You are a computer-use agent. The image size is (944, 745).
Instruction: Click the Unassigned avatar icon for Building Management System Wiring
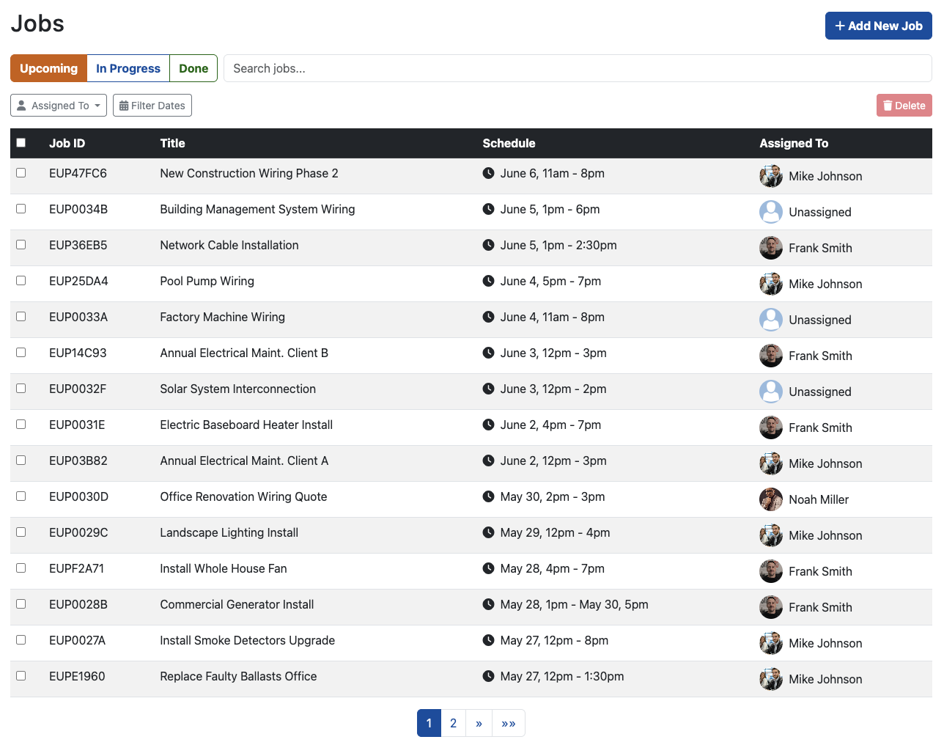point(770,212)
